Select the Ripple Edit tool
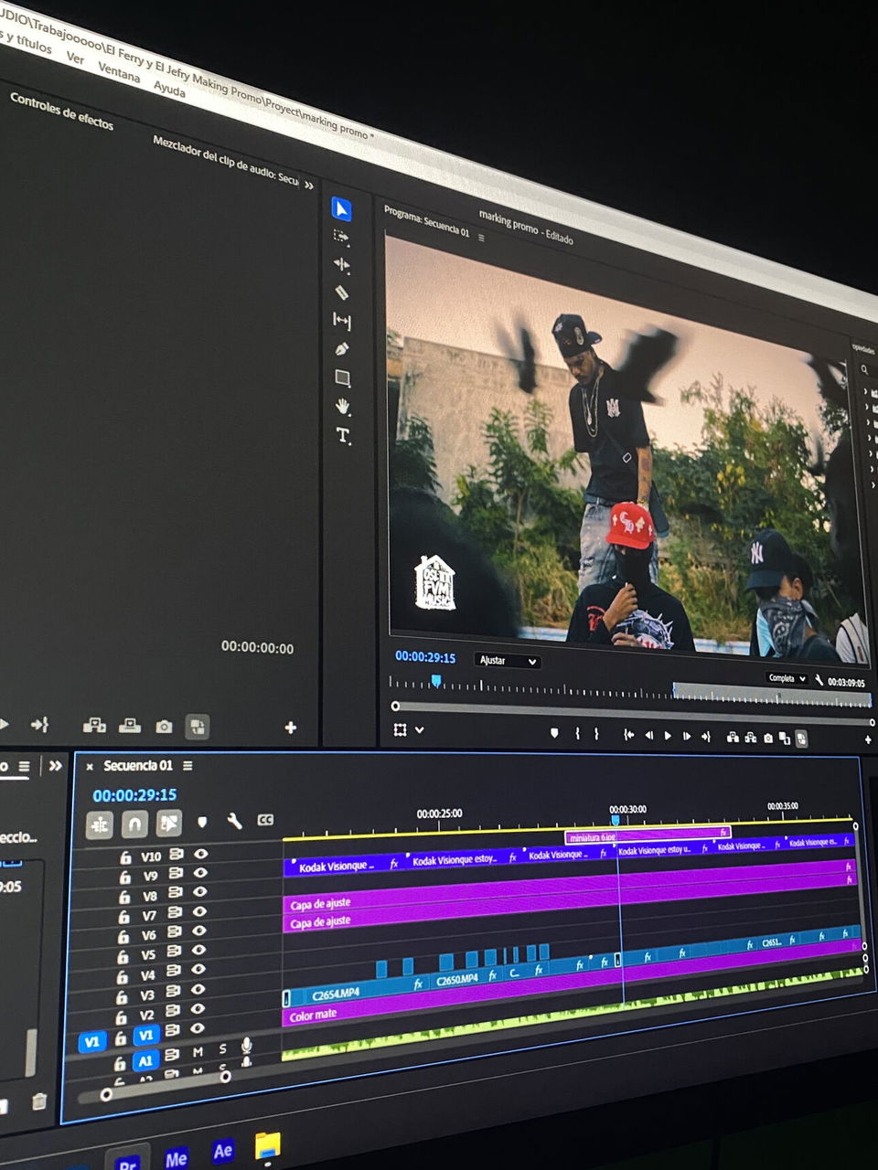Screen dimensions: 878x1170 [x=342, y=265]
